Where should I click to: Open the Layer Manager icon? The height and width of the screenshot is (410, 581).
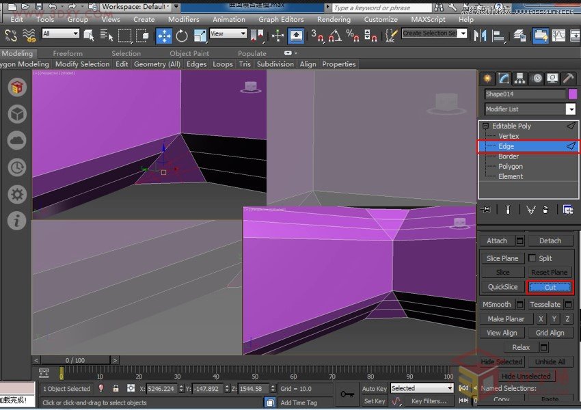(x=519, y=36)
